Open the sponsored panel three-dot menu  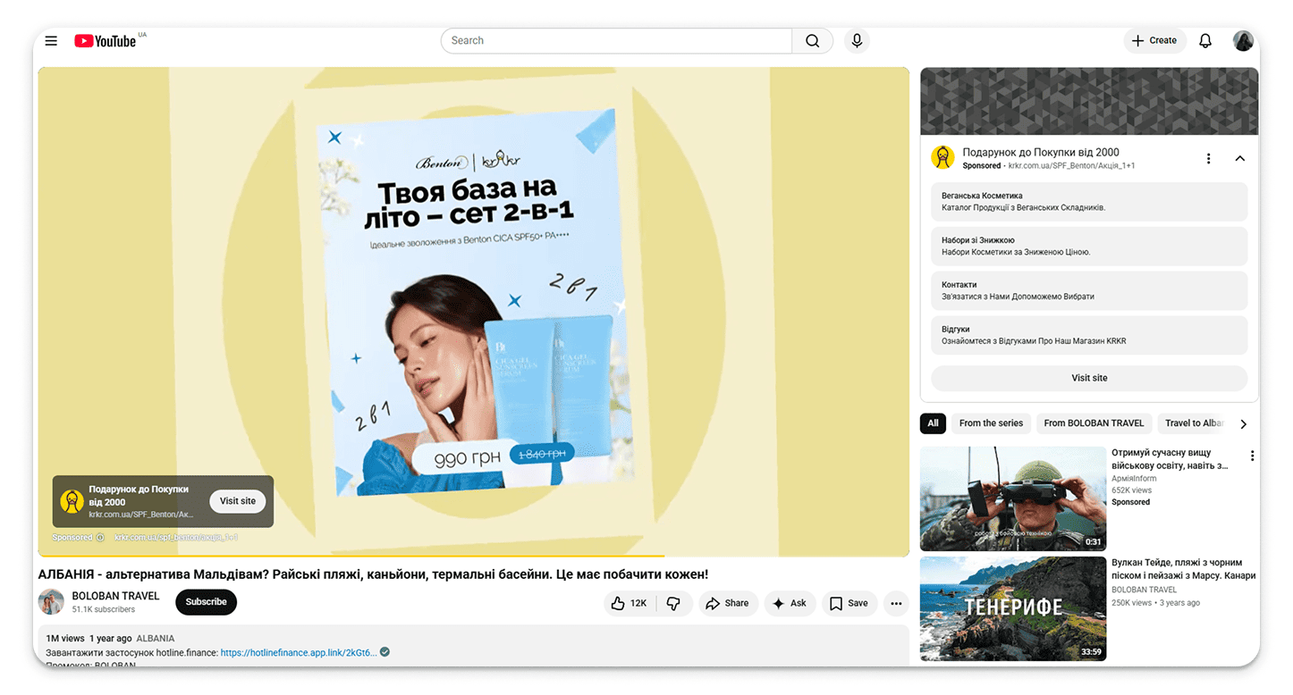(1208, 159)
